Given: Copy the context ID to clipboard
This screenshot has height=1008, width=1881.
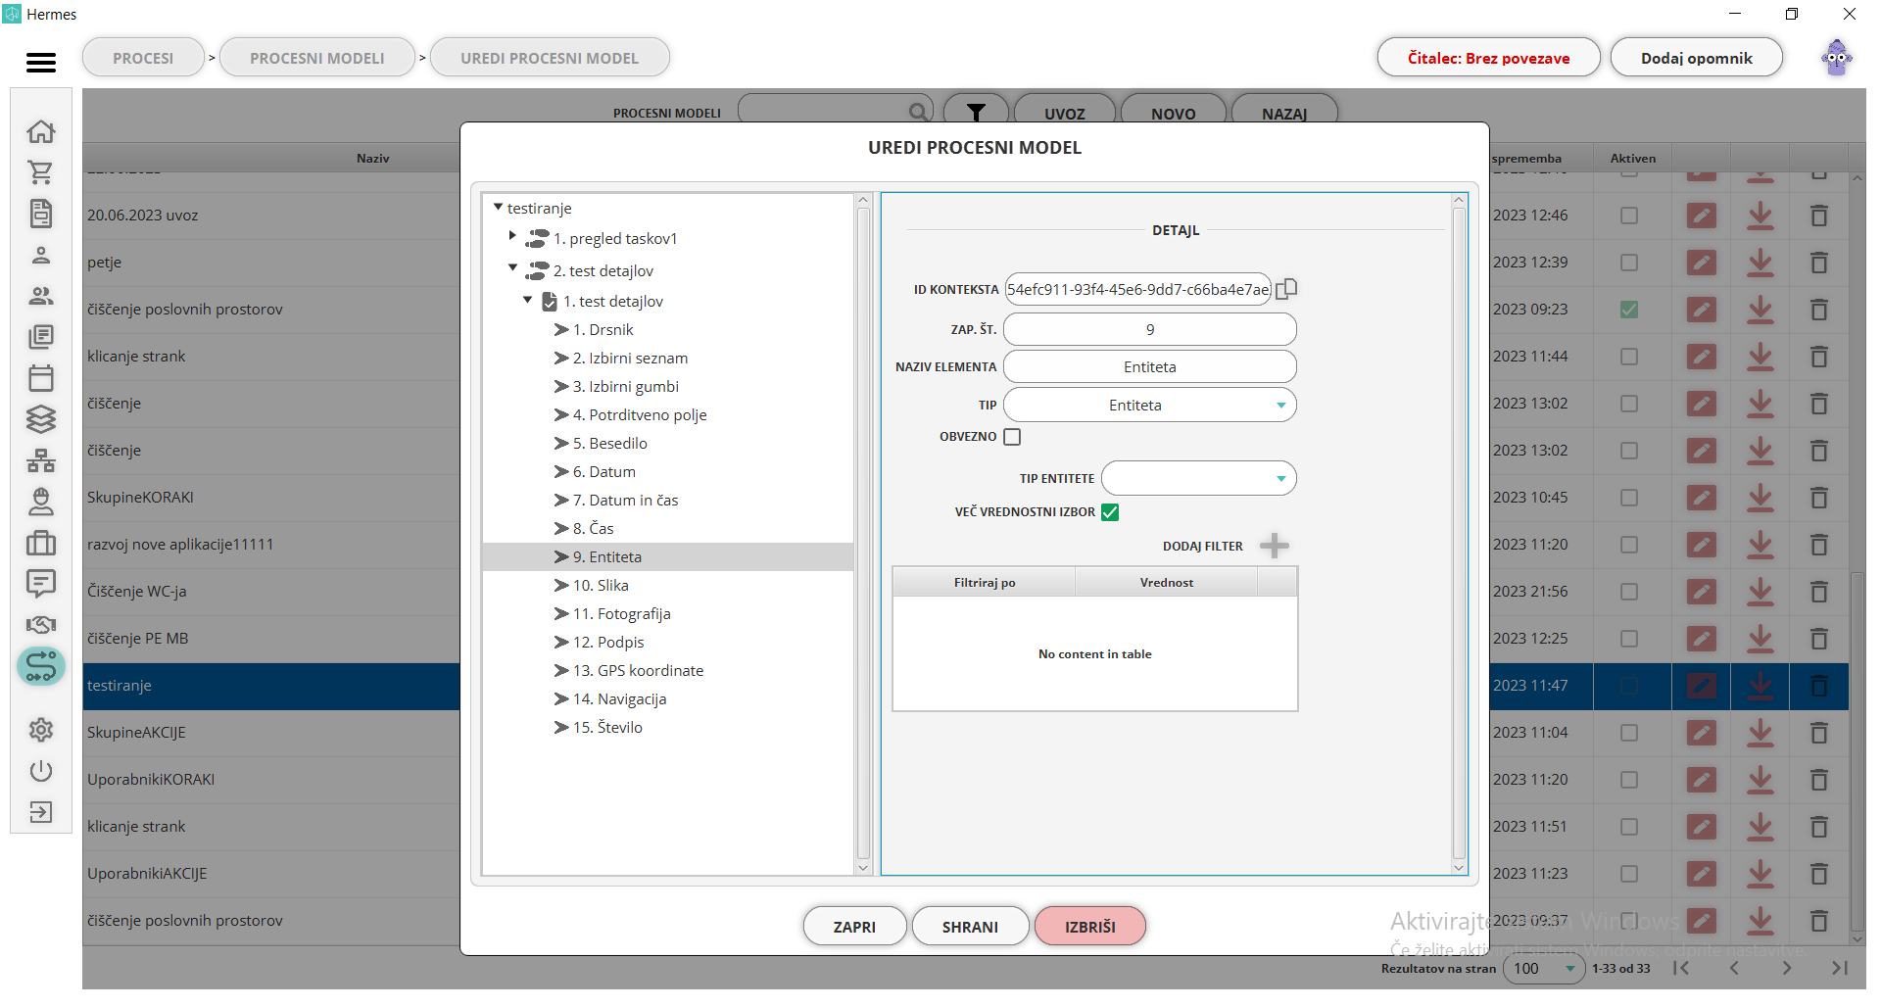Looking at the screenshot, I should point(1286,289).
